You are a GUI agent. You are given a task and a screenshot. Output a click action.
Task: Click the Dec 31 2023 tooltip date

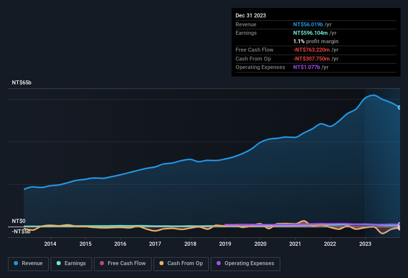pos(250,15)
